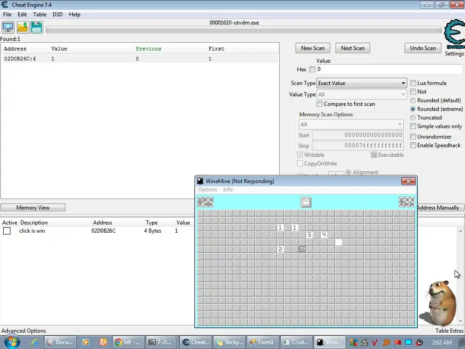Screen dimensions: 465x349
Task: Toggle the Hex checkbox
Action: click(312, 69)
